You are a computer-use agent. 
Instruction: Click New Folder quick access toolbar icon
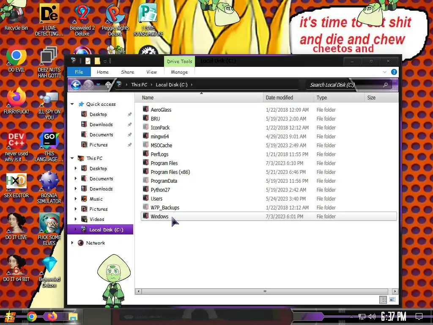[97, 61]
